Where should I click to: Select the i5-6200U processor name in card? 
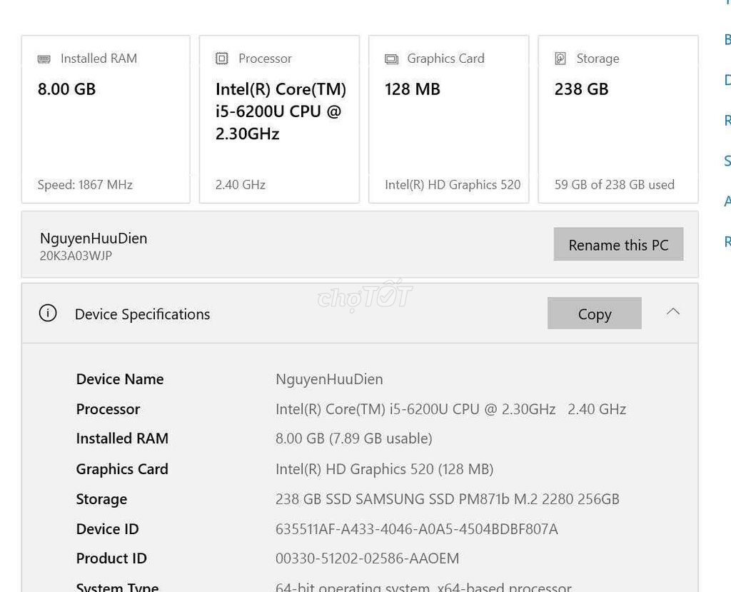[x=281, y=111]
